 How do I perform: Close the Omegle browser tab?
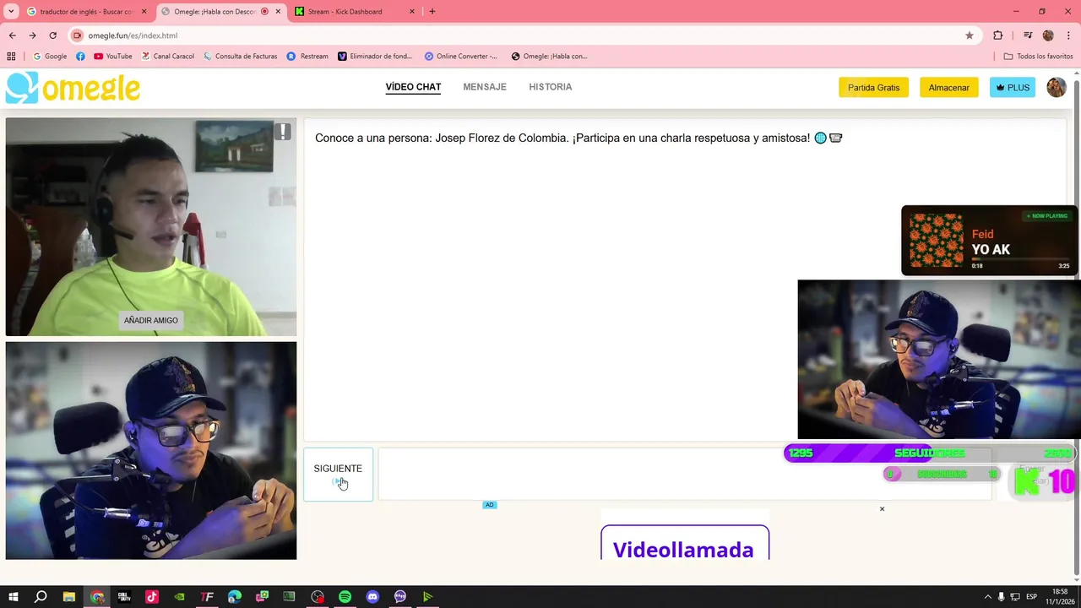278,12
